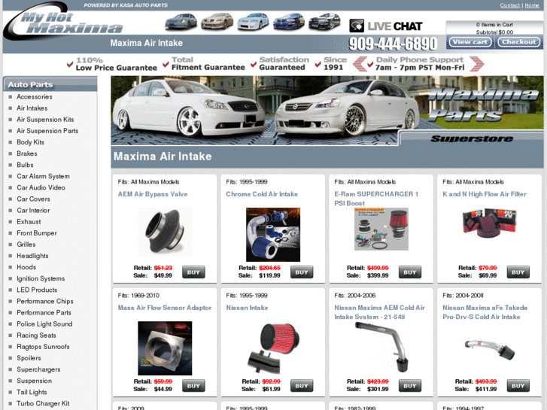Open E-Ram SUPERCHARGER 1 PSI Boost title
The height and width of the screenshot is (410, 547).
click(x=376, y=199)
